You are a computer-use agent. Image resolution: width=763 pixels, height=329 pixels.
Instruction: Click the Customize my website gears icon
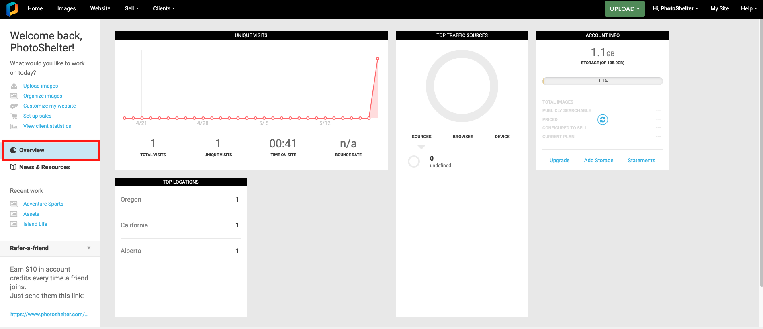pyautogui.click(x=14, y=106)
